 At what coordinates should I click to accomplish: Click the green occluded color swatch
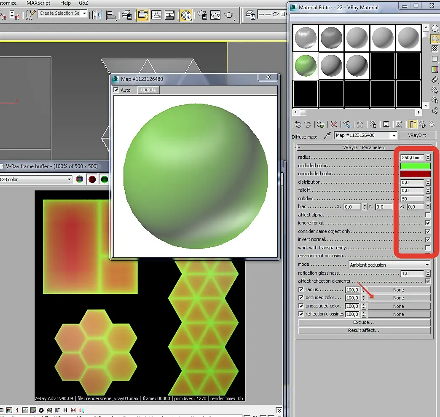[415, 166]
